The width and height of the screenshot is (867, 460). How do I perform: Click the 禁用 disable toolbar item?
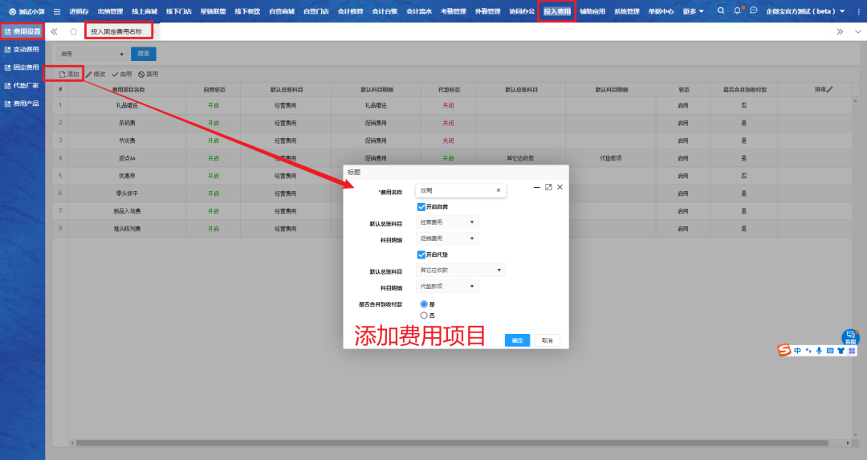tap(148, 74)
